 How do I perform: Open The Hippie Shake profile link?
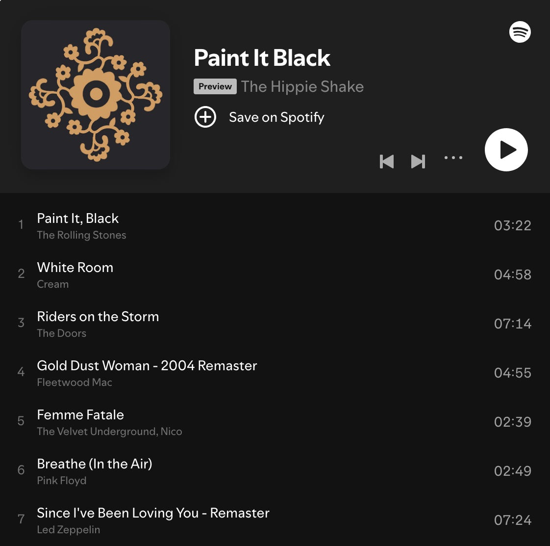302,87
